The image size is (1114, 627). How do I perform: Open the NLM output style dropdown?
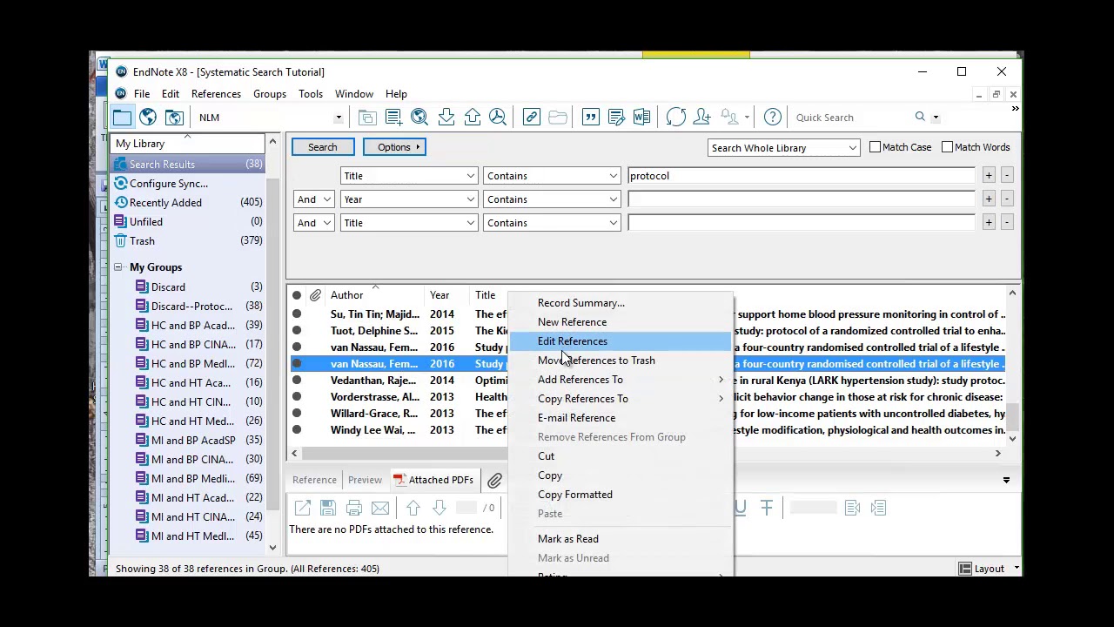click(339, 118)
